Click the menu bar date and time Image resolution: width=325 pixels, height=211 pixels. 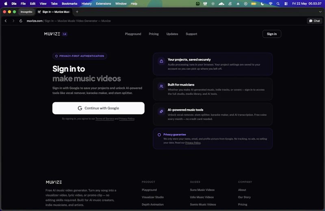pyautogui.click(x=307, y=4)
